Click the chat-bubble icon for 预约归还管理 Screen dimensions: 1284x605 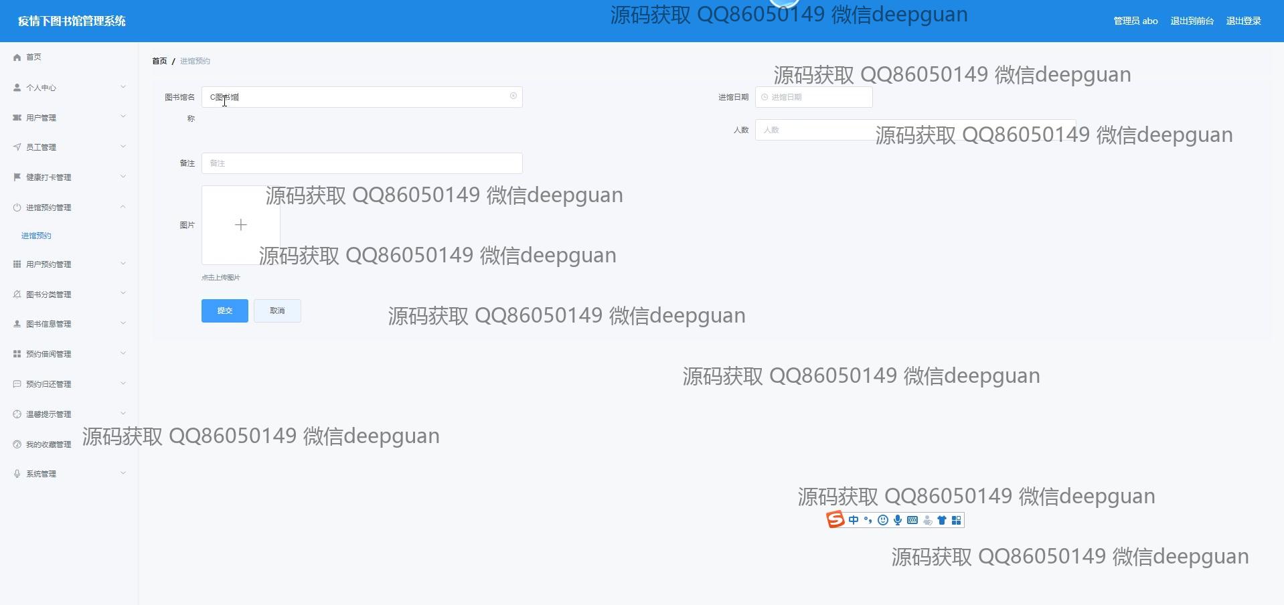[17, 384]
